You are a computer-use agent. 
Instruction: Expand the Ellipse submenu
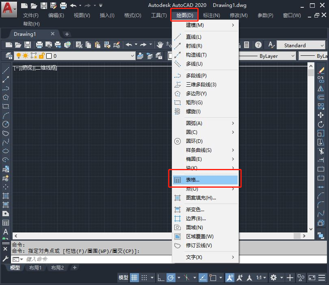tap(206, 159)
